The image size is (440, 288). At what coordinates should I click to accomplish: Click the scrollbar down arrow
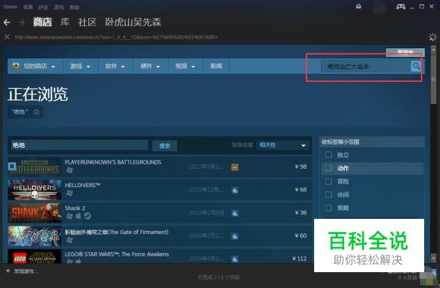point(434,258)
